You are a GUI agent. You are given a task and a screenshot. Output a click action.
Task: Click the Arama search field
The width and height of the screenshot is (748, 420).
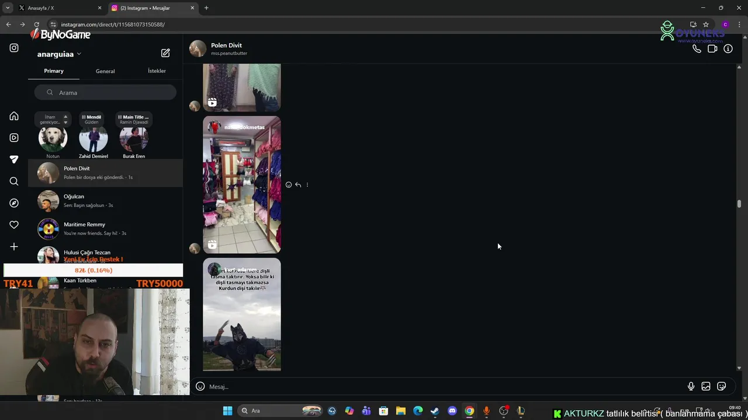(x=105, y=92)
